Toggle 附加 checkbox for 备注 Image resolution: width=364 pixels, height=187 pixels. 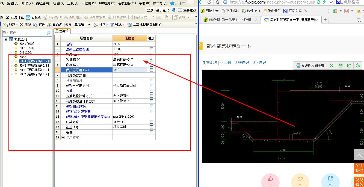[x=151, y=132]
